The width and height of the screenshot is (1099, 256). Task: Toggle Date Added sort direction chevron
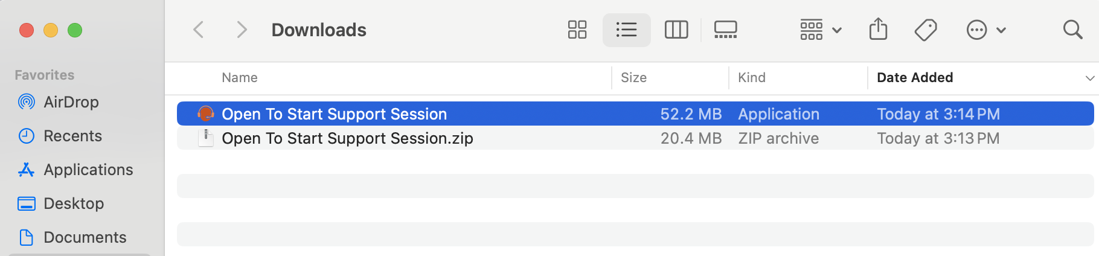tap(1089, 78)
